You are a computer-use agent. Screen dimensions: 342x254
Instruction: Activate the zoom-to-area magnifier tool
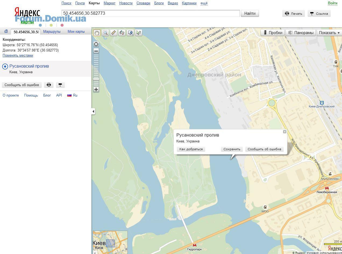point(105,33)
